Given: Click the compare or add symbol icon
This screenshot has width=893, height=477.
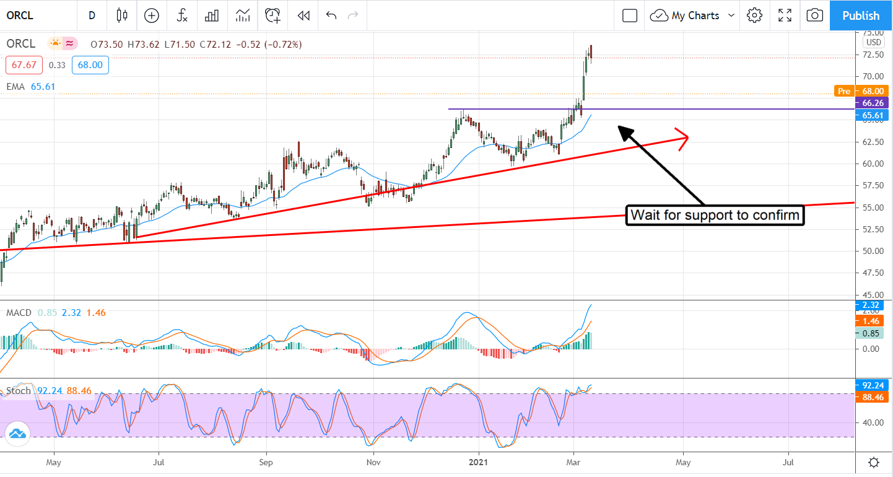Looking at the screenshot, I should pyautogui.click(x=152, y=15).
